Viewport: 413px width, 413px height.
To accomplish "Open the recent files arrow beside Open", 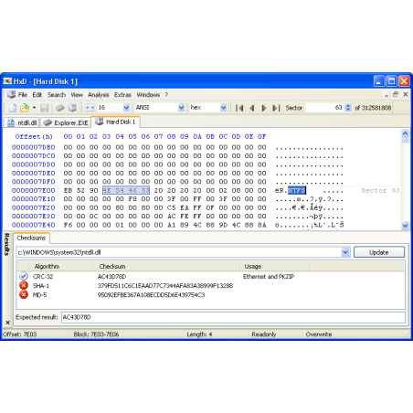I will point(34,108).
